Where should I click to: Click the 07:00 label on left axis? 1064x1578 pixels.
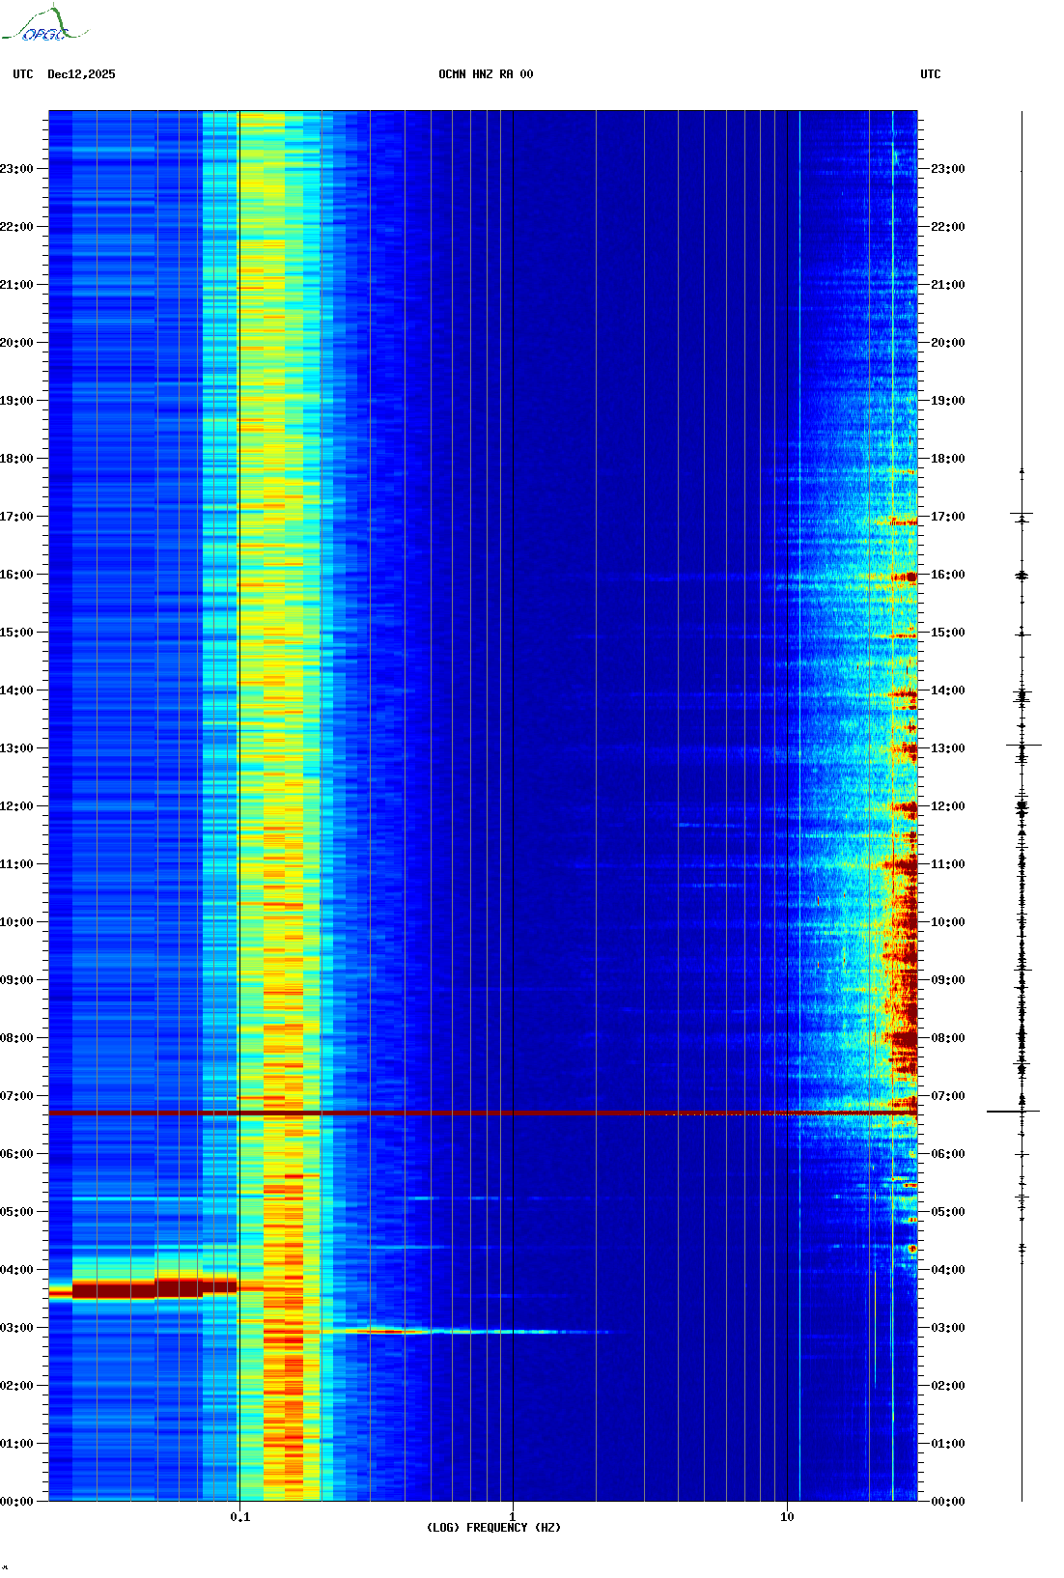(x=16, y=1096)
